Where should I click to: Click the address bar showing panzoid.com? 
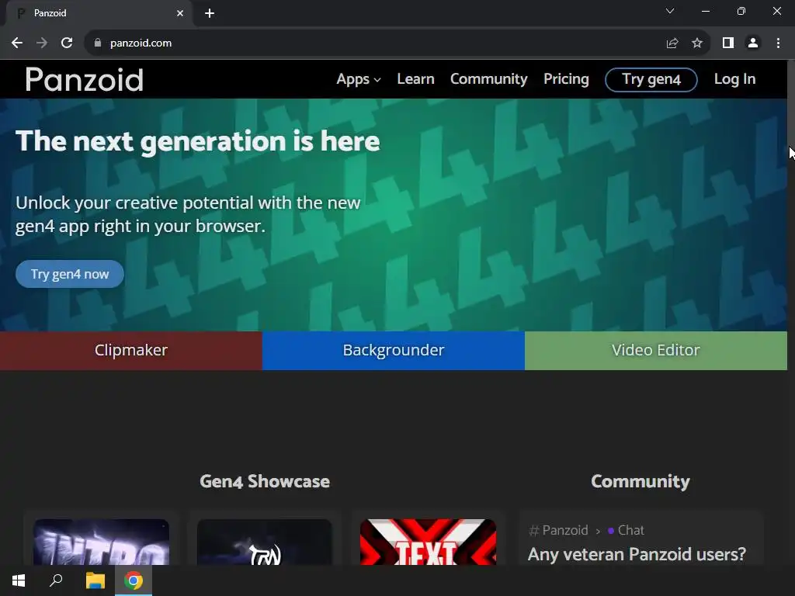tap(375, 43)
